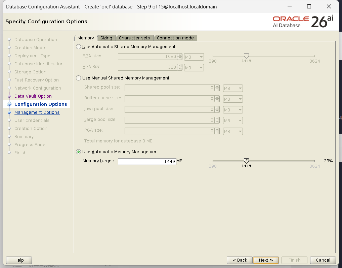342x268 pixels.
Task: Click the PGA Size field showing 363
Action: (x=148, y=67)
